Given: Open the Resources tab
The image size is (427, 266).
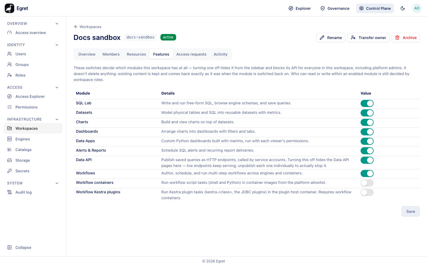Looking at the screenshot, I should 136,54.
